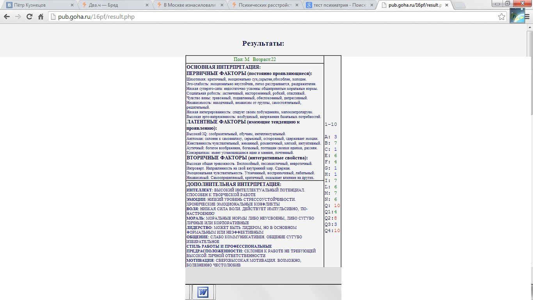Click the "ЛИДЕРСТВО:" interpretation line
Screen dimensions: 533x300
click(x=242, y=230)
